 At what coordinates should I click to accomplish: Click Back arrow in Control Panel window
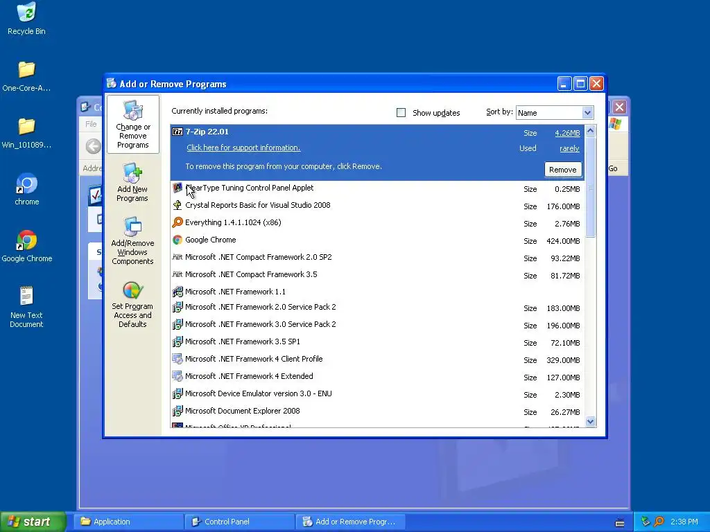94,146
